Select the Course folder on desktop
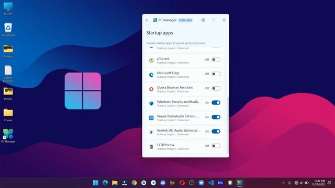Screen dimensions: 335x188 pyautogui.click(x=8, y=115)
